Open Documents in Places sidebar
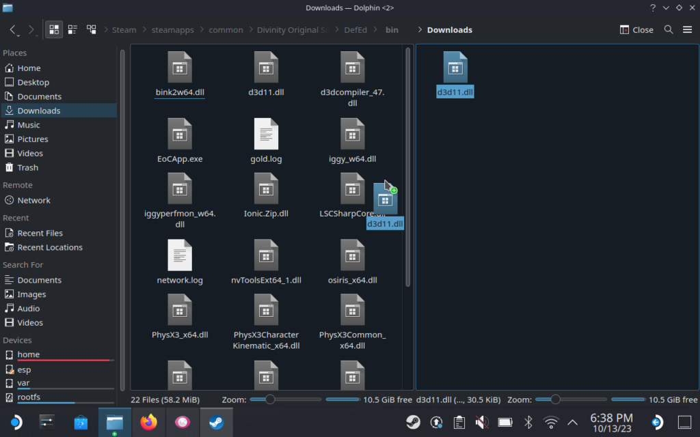 [x=59, y=97]
